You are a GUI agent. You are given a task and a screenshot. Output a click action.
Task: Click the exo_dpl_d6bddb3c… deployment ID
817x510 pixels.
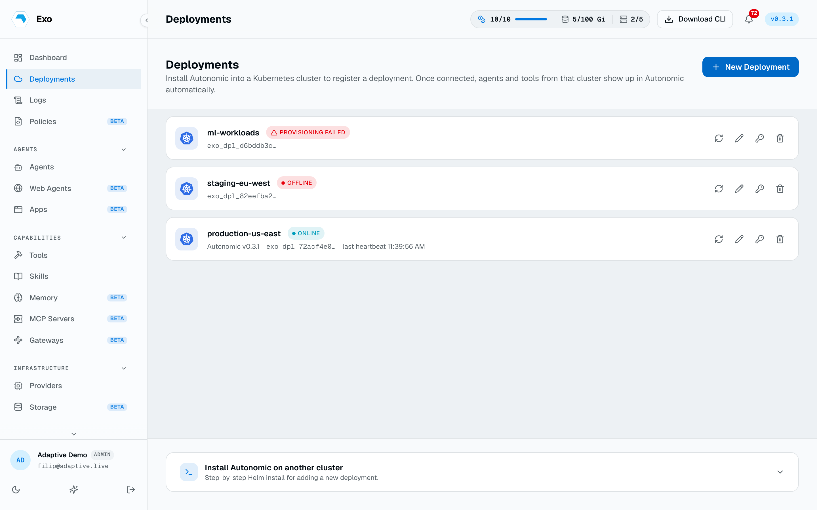pos(242,146)
